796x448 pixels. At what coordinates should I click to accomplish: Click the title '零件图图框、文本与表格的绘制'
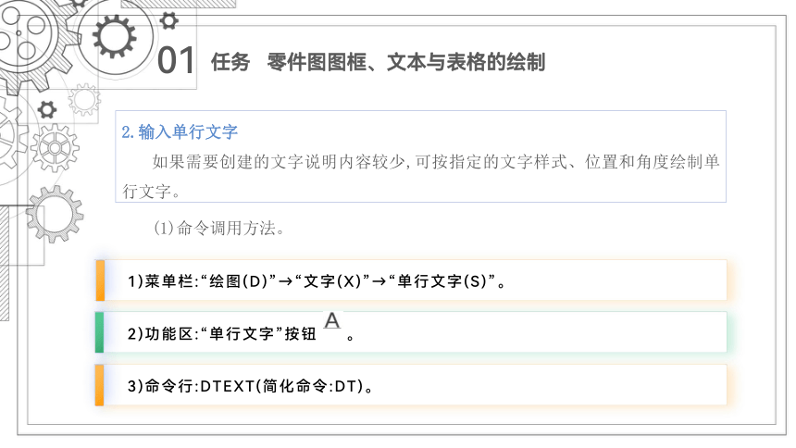406,62
